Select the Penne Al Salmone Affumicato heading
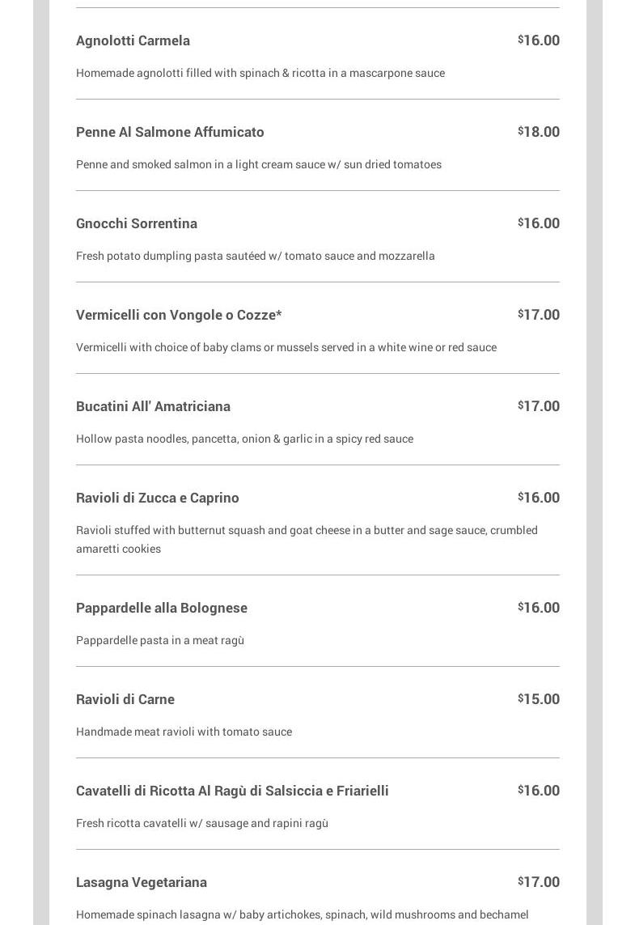Viewport: 635px width, 925px height. coord(170,132)
